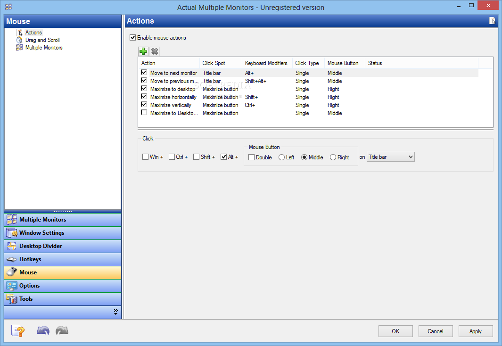Sort by Keyboard Modifiers column header

pos(267,63)
